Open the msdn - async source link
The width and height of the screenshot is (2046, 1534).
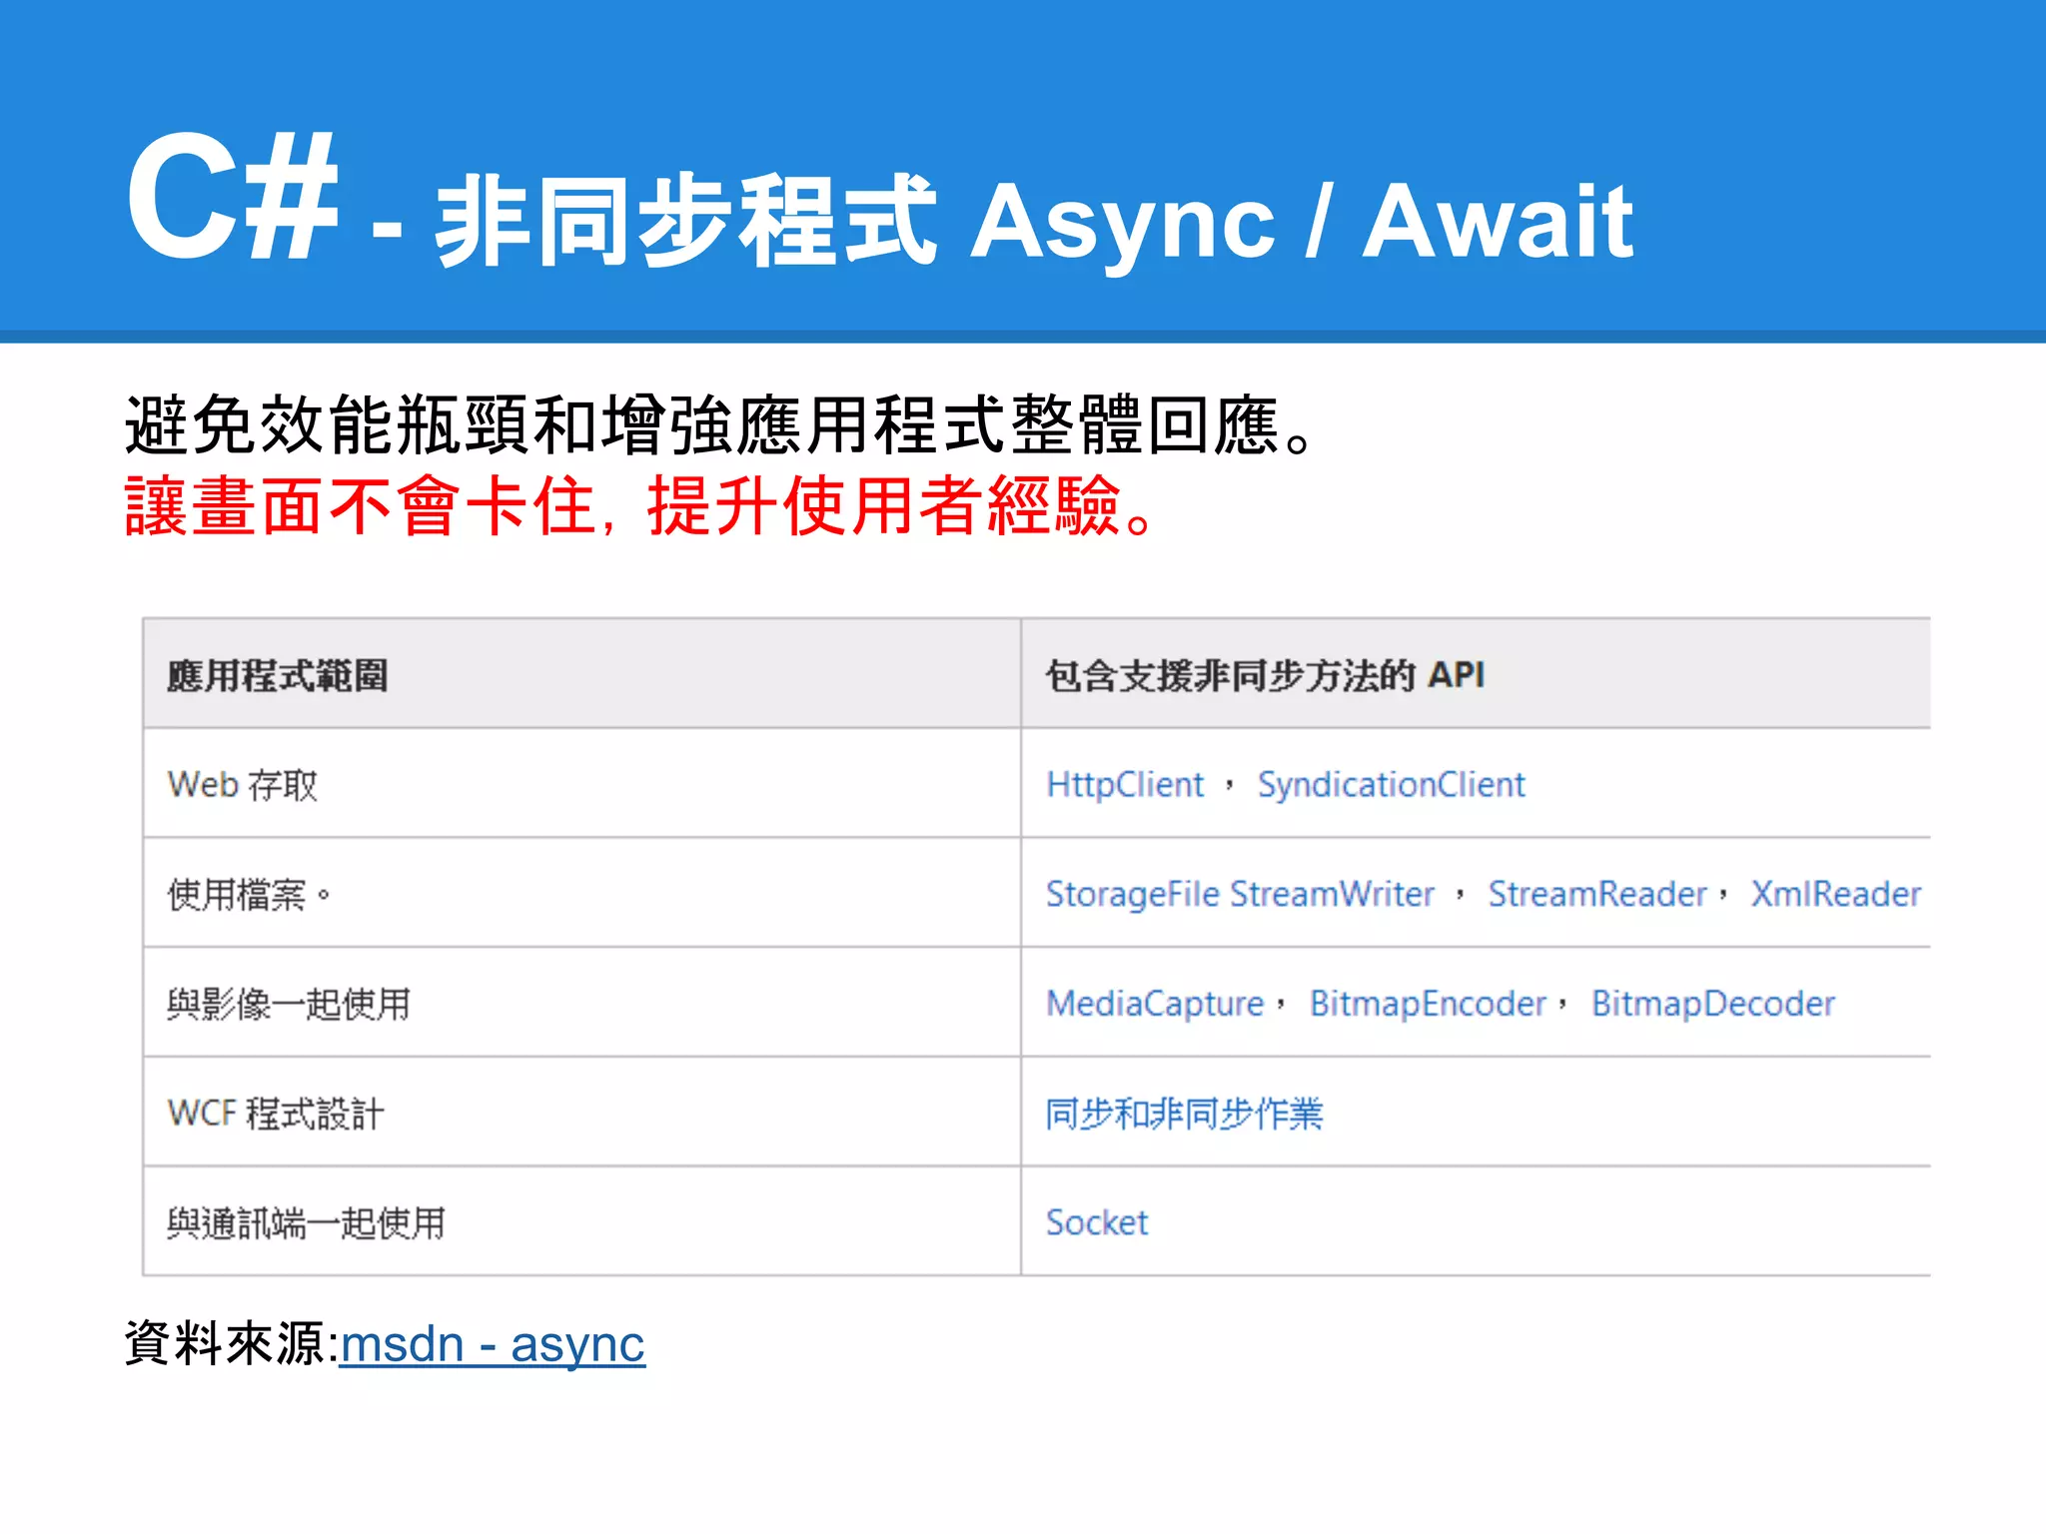point(493,1344)
